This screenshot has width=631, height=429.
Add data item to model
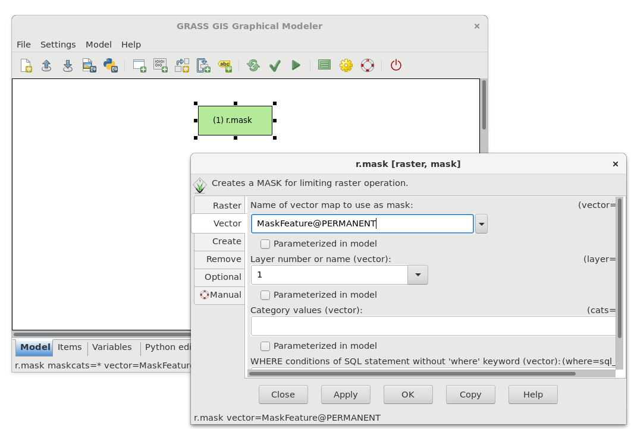click(x=161, y=65)
